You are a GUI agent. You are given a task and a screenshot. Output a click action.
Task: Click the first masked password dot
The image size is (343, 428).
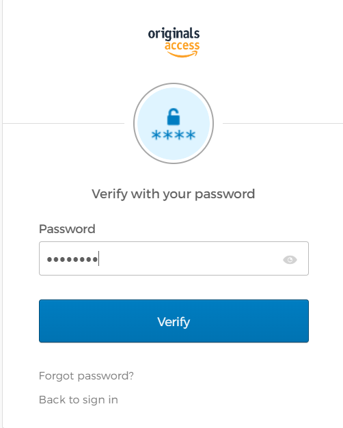tap(49, 259)
